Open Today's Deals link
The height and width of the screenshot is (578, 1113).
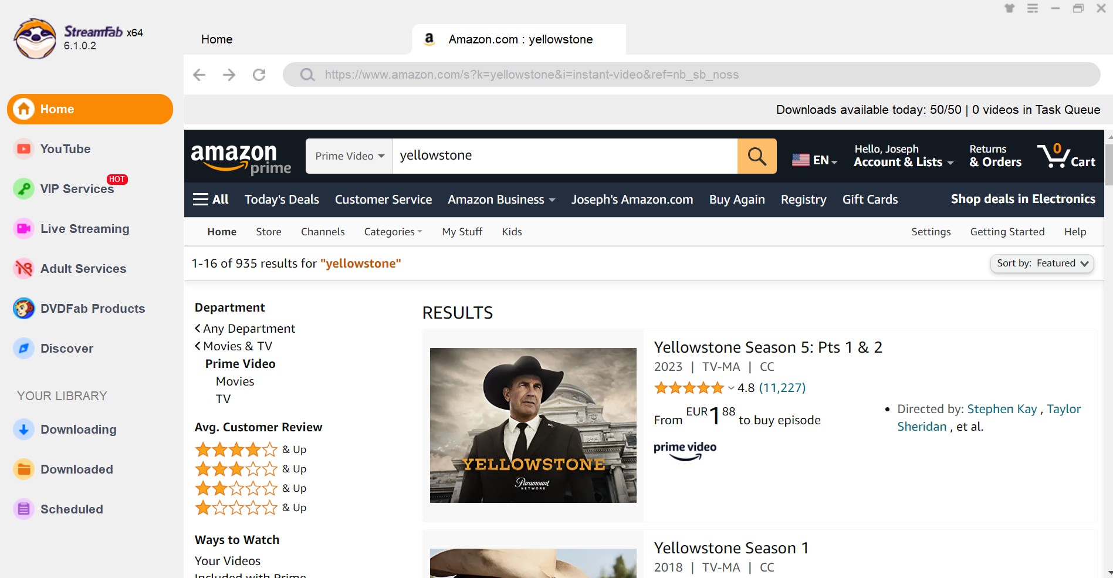click(282, 200)
